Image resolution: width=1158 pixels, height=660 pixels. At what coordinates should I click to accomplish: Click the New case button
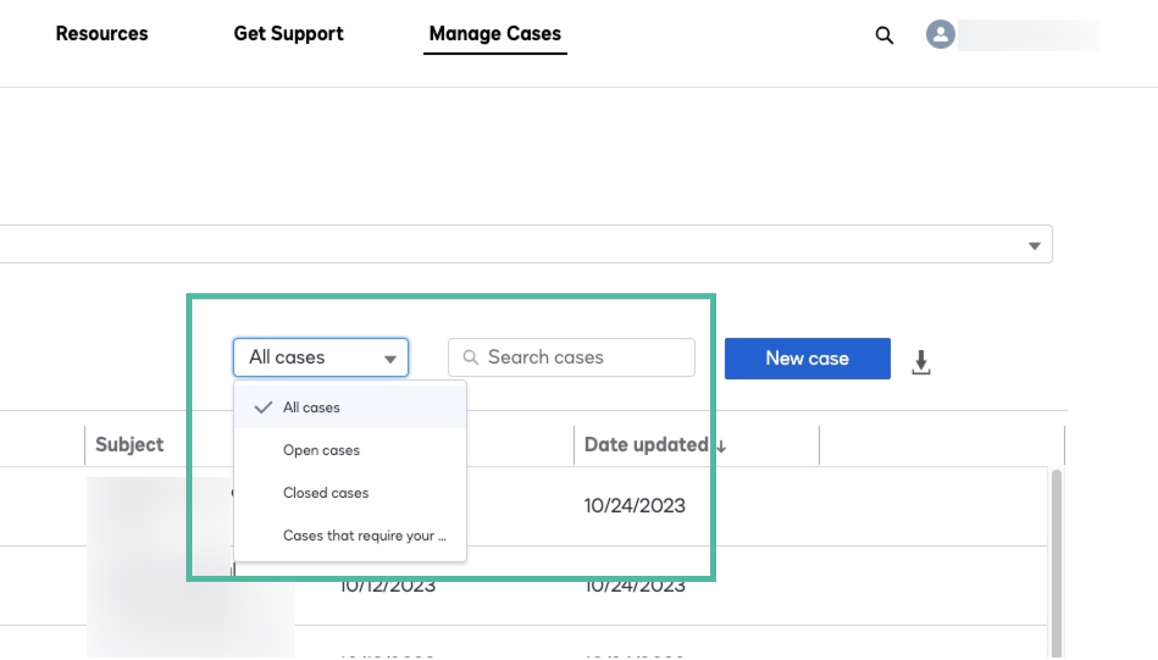point(807,359)
